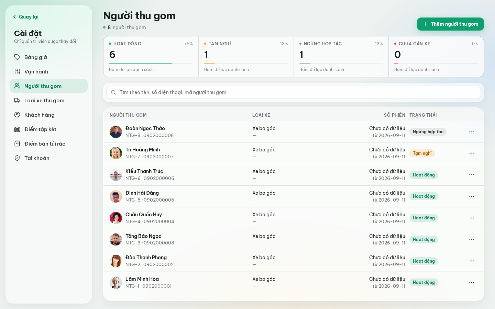Open the three-dot menu for Tạ Hoàng Minh

[x=472, y=153]
